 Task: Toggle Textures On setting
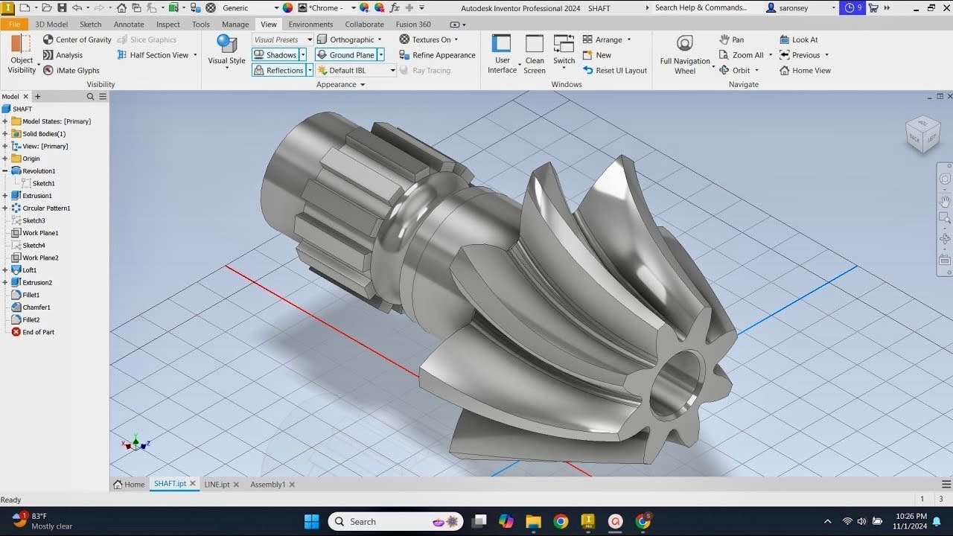pyautogui.click(x=425, y=39)
